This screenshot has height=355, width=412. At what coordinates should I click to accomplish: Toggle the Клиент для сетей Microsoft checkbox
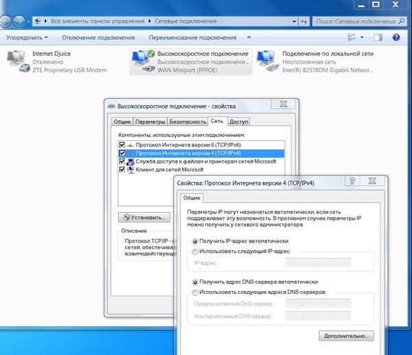[122, 170]
